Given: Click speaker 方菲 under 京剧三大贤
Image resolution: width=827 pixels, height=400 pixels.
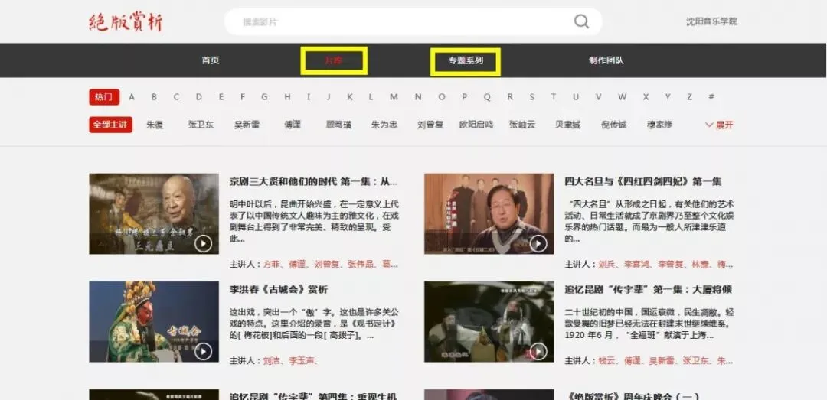Looking at the screenshot, I should pos(273,264).
